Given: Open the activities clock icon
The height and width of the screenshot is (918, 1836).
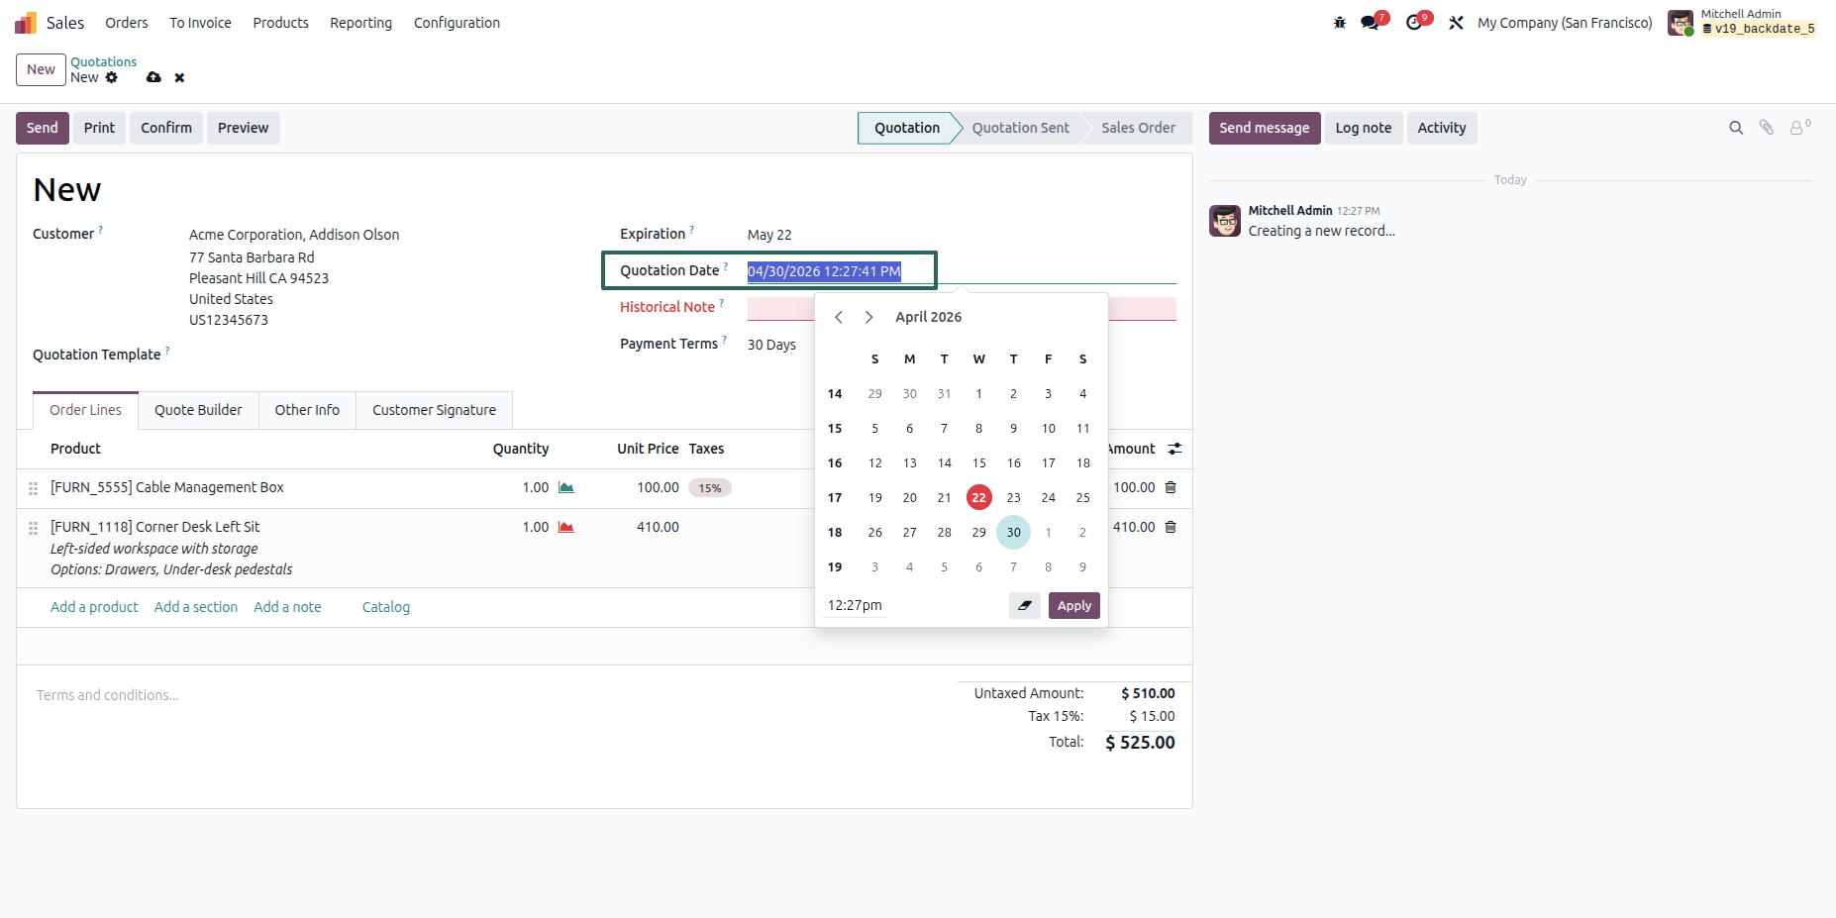Looking at the screenshot, I should tap(1415, 23).
